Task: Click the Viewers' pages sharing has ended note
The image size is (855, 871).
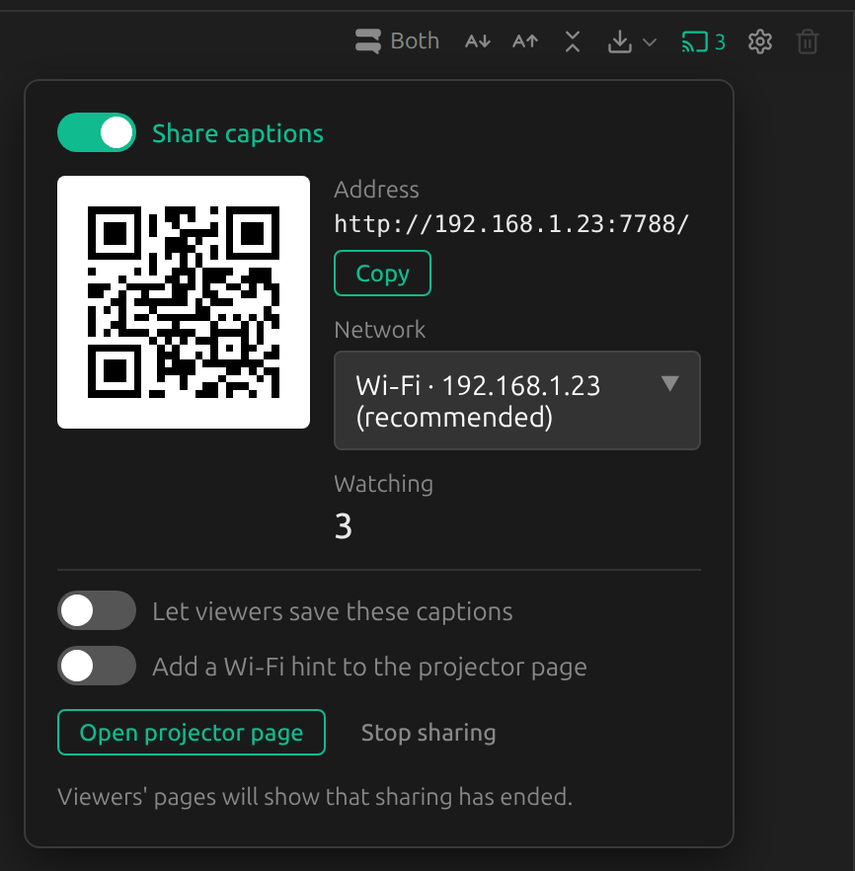Action: coord(315,797)
